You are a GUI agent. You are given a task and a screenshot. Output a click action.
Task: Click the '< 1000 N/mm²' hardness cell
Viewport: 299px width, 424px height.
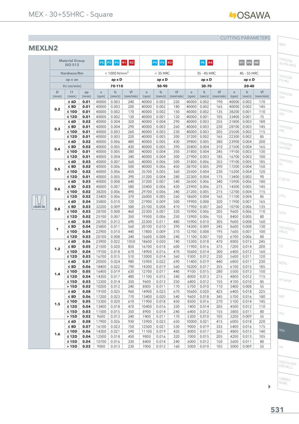[x=117, y=73]
